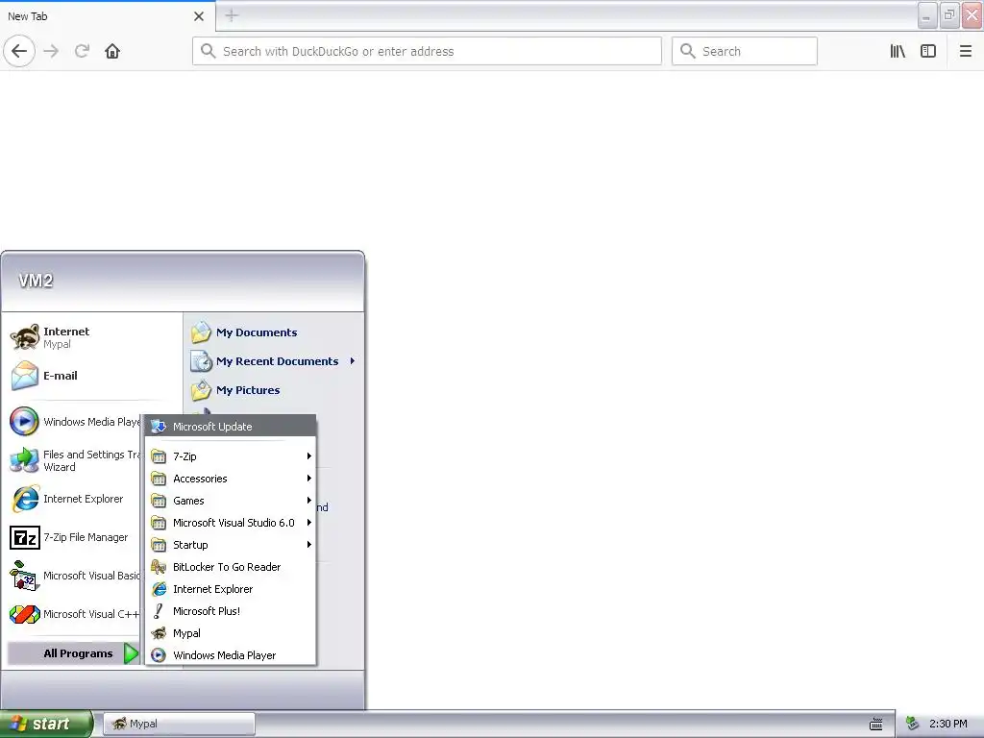Click the browser forward arrow
984x738 pixels.
pyautogui.click(x=52, y=51)
